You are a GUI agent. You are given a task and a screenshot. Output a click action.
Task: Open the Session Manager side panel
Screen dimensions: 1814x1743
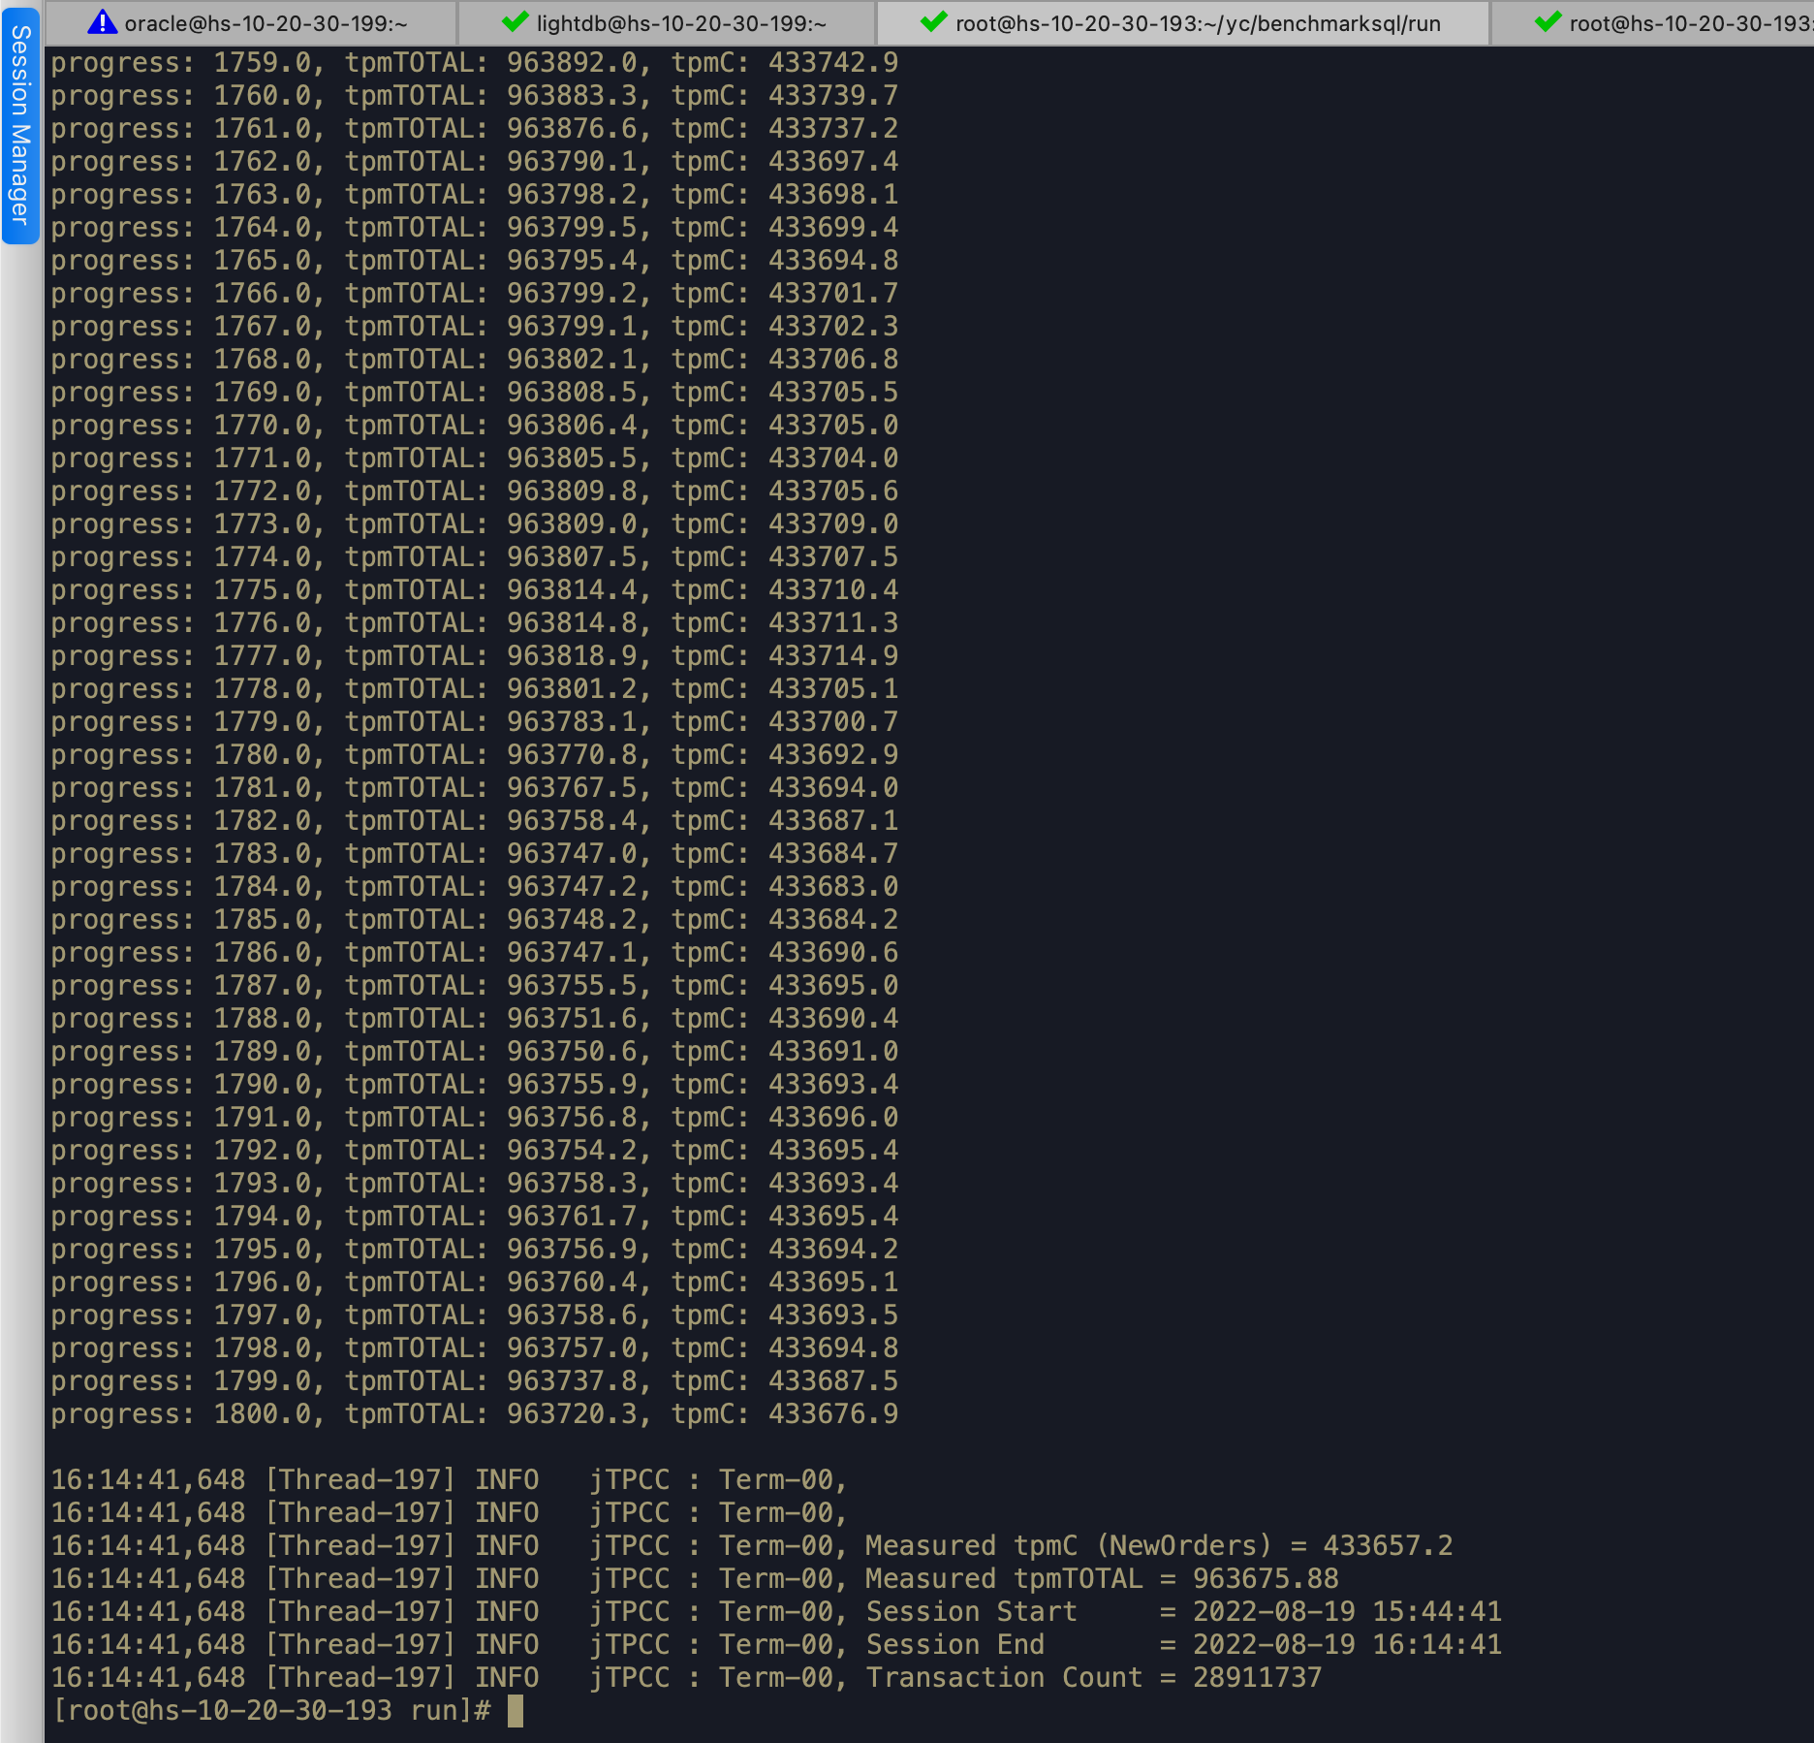tap(20, 125)
